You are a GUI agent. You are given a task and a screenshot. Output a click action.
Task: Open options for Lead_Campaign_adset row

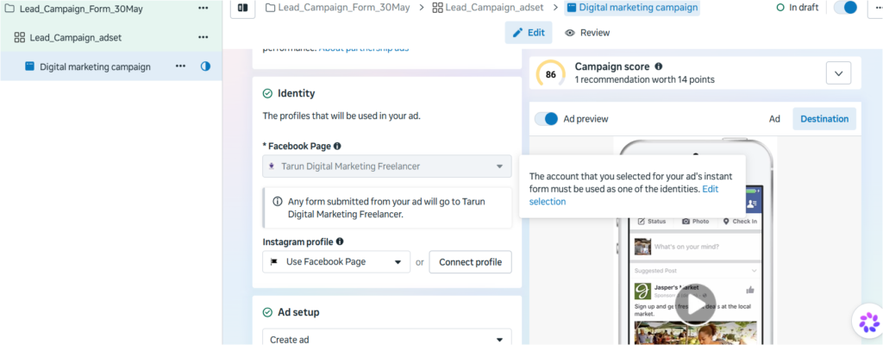pyautogui.click(x=204, y=38)
